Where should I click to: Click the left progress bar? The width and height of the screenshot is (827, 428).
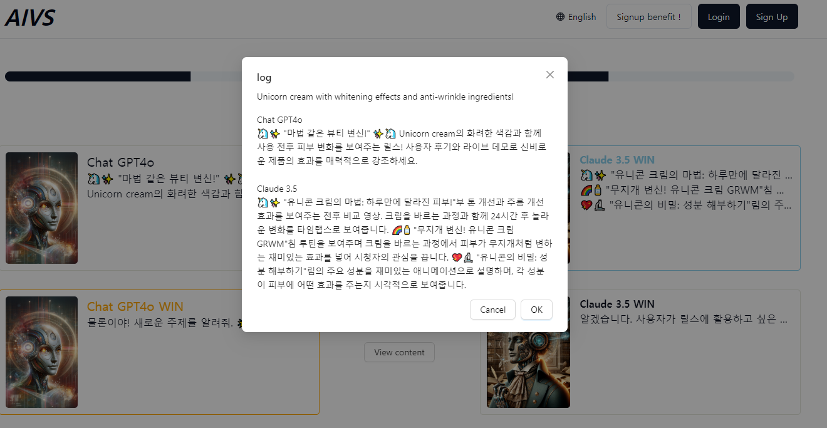coord(123,76)
